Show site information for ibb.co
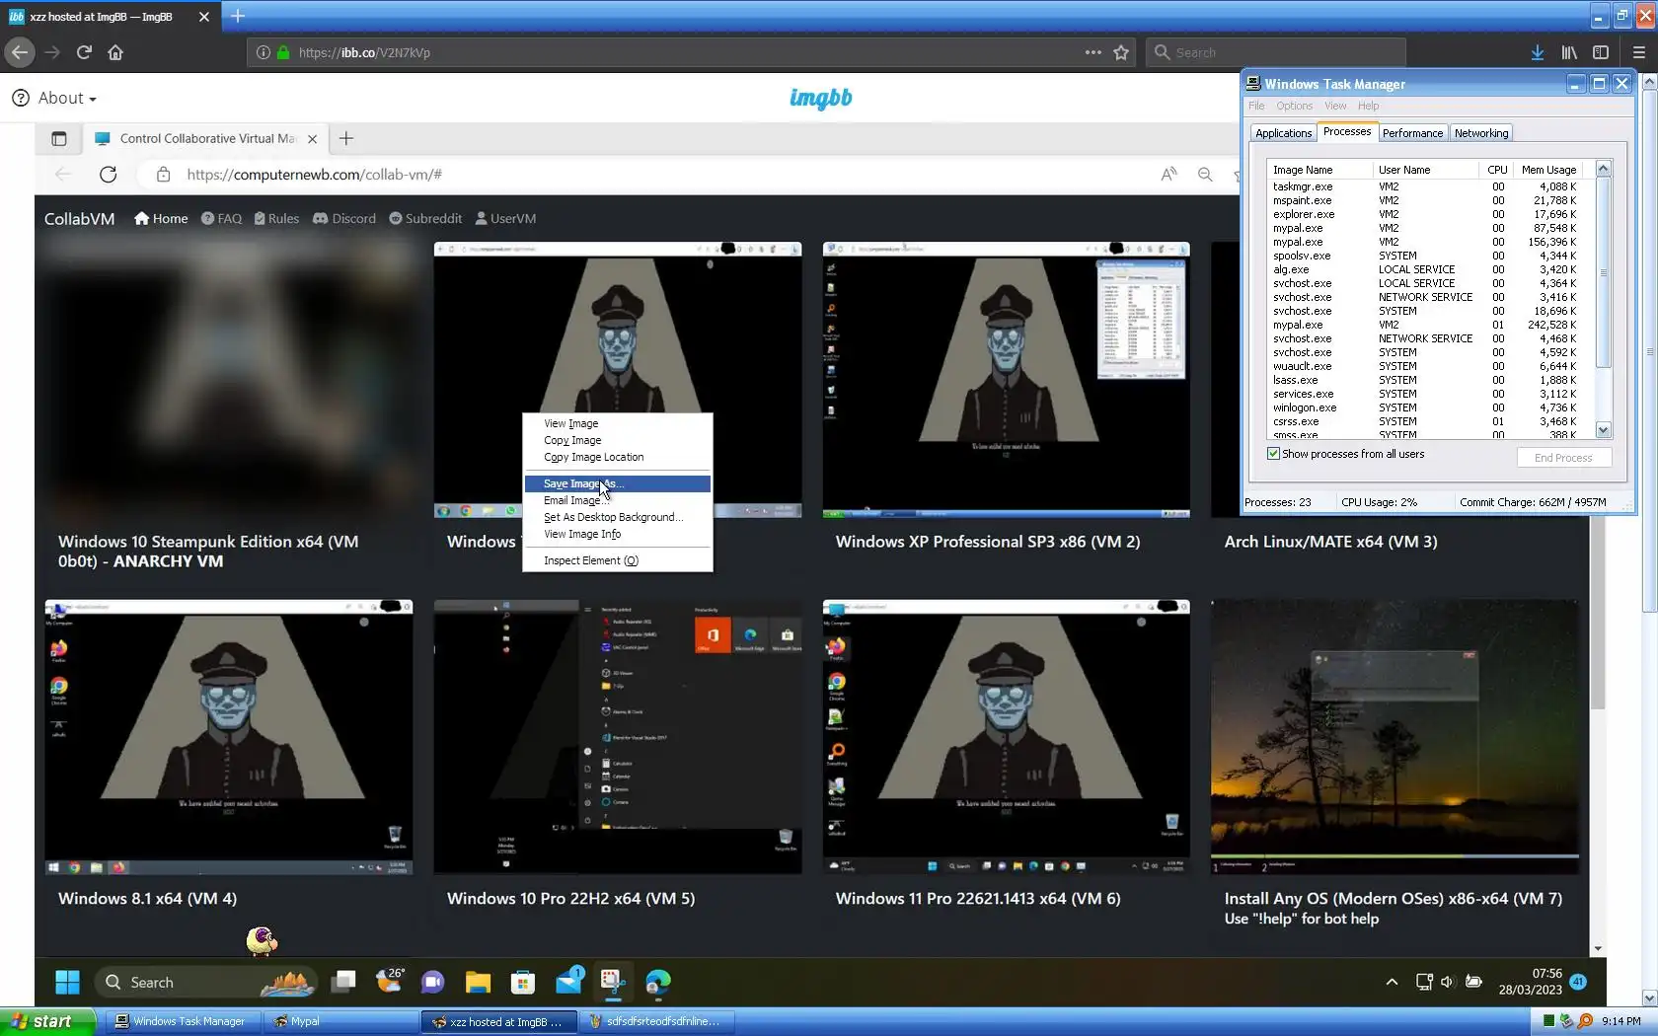This screenshot has height=1036, width=1658. tap(263, 52)
